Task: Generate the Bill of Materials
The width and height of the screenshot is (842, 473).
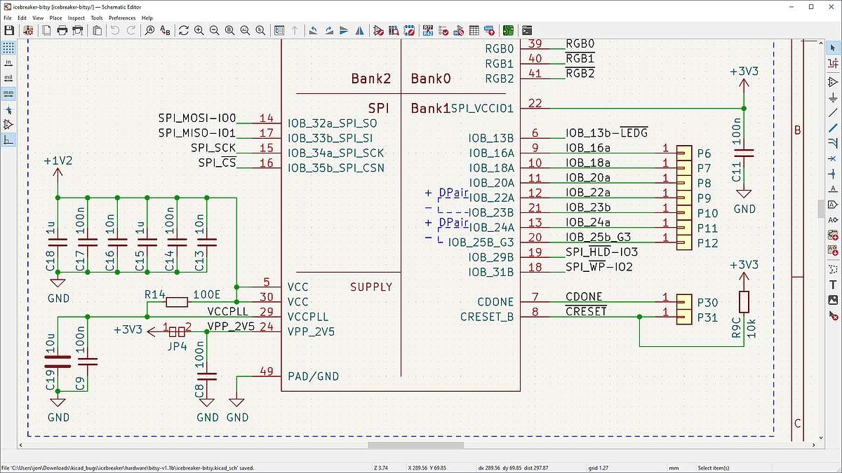Action: pos(490,31)
